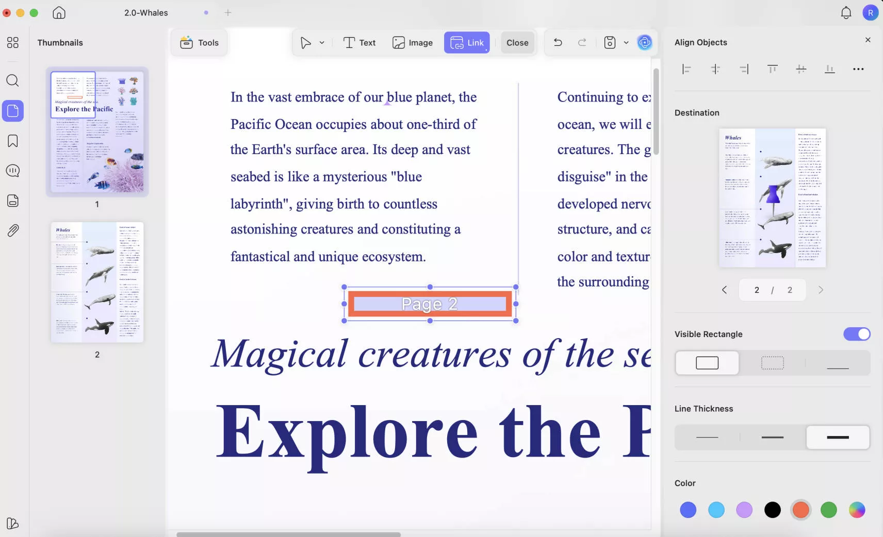This screenshot has height=537, width=883.
Task: Toggle the Visible Rectangle switch
Action: point(856,334)
